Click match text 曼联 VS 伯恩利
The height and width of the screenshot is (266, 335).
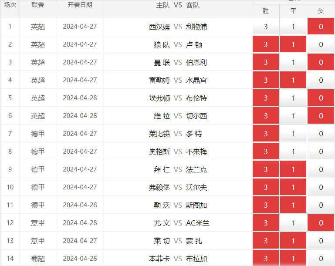pyautogui.click(x=180, y=62)
